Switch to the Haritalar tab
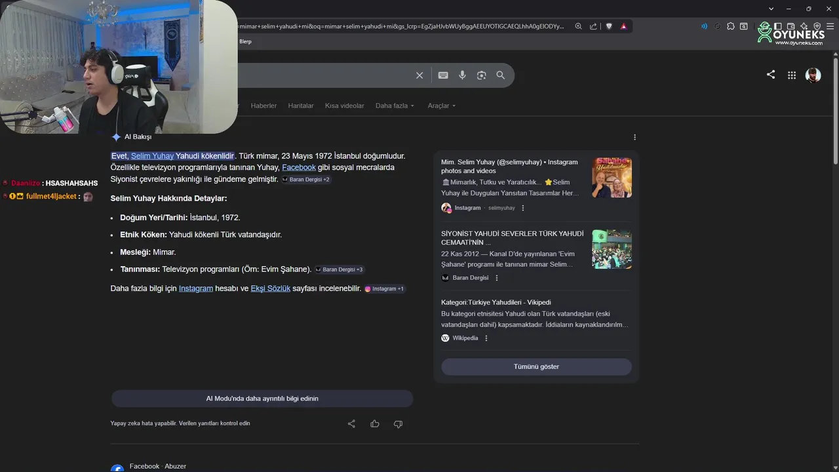839x472 pixels. 301,106
